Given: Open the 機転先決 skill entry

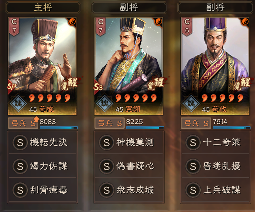Looking at the screenshot, I should click(43, 142).
